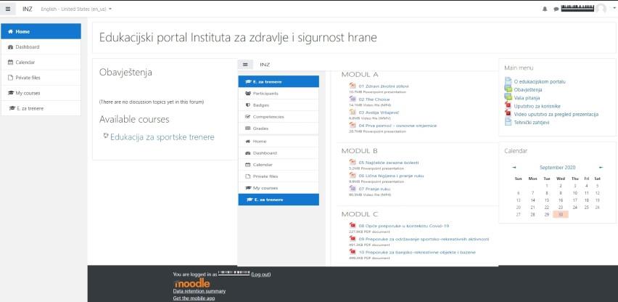
Task: Click PDF icon for Uputstvo za korisnike
Action: 508,106
